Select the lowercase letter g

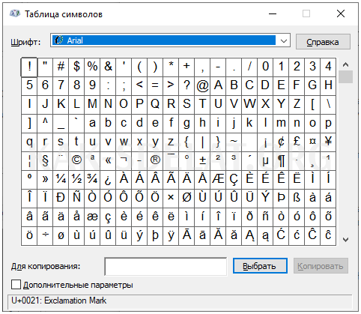click(x=186, y=123)
